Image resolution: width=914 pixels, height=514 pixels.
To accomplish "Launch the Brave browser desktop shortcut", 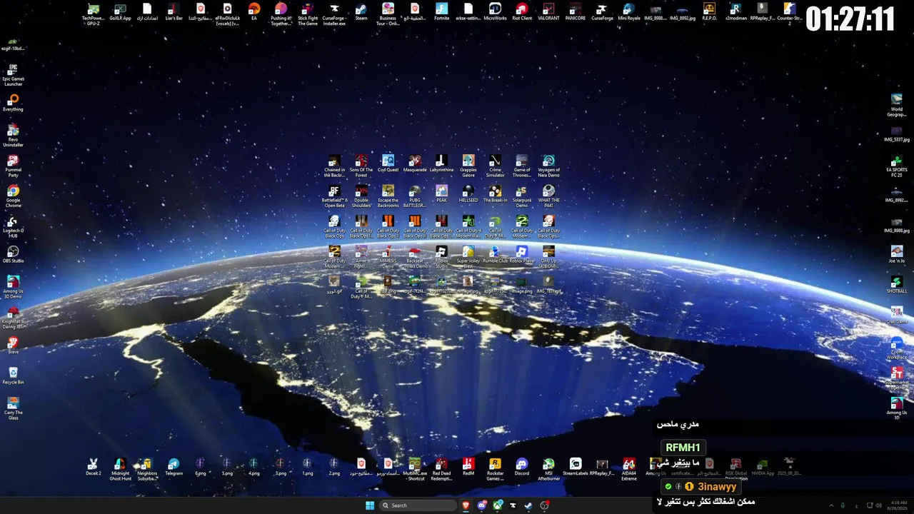I will click(x=13, y=346).
